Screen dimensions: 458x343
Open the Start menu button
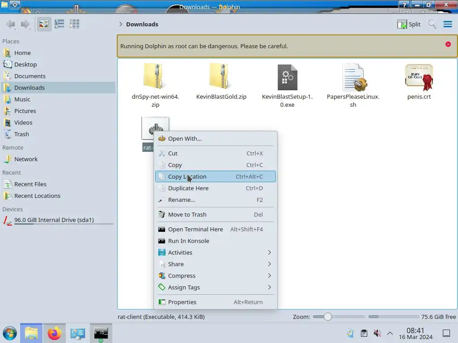point(10,333)
